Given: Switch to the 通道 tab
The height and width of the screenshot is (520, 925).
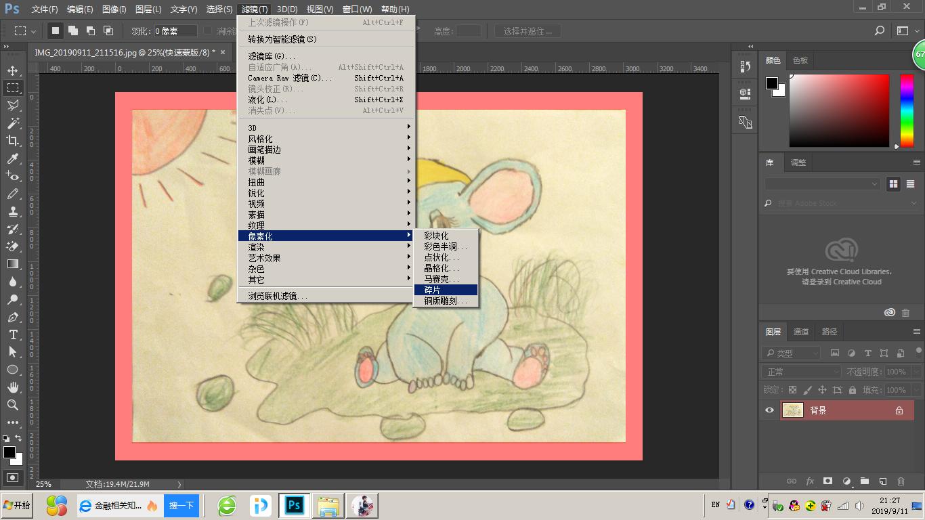Looking at the screenshot, I should 801,331.
